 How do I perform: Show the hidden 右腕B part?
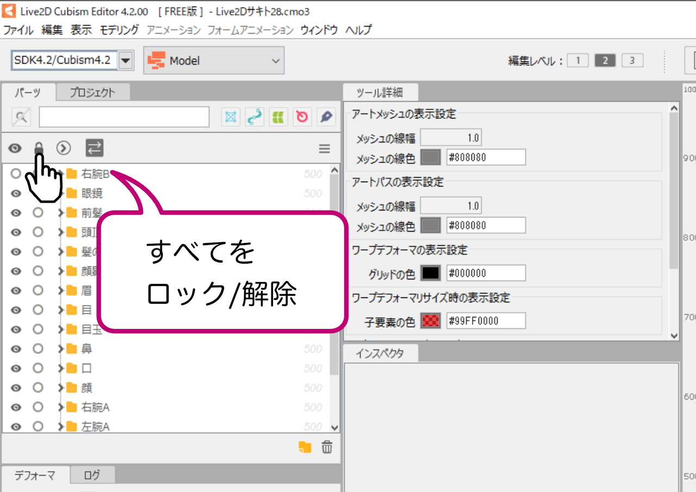pyautogui.click(x=16, y=173)
